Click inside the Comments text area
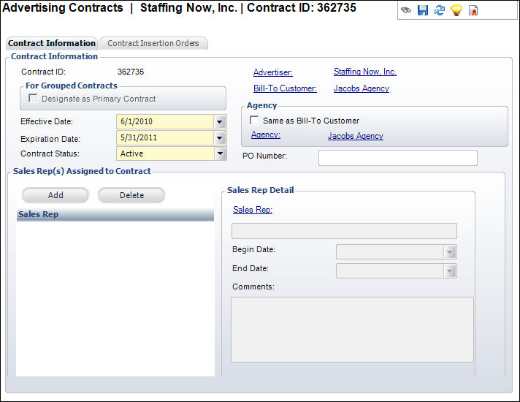 pyautogui.click(x=352, y=329)
